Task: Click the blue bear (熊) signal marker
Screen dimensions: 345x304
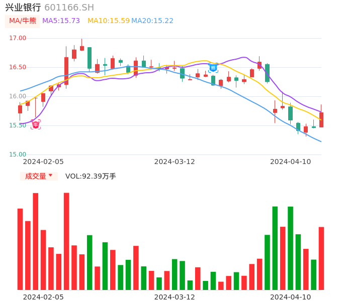Action: 213,68
